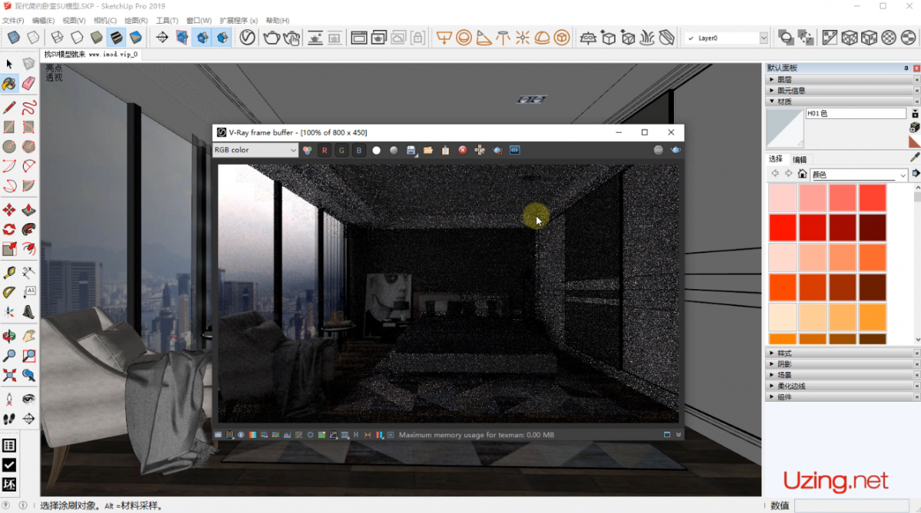921x513 pixels.
Task: Toggle X-Ray face style
Action: tap(14, 37)
